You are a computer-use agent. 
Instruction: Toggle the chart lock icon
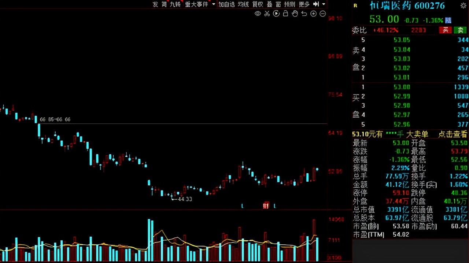coord(285,14)
